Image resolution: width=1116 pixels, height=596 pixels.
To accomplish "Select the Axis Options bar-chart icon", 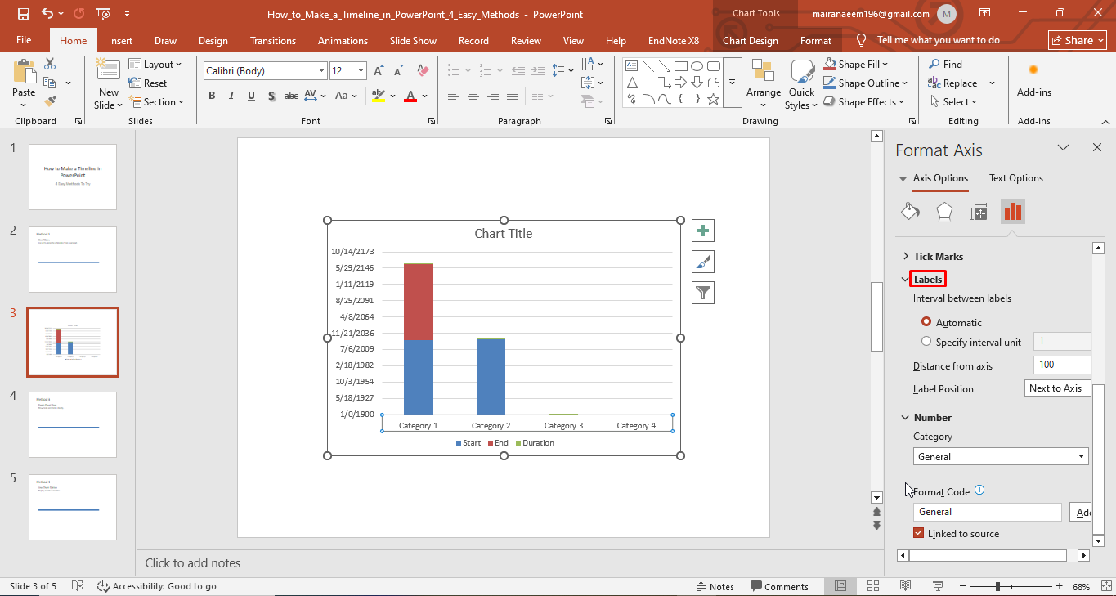I will coord(1013,211).
